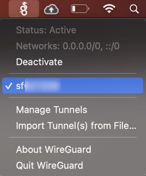Disconnect the active VPN via Deactivate
Screen dimensions: 146x176
click(x=39, y=62)
